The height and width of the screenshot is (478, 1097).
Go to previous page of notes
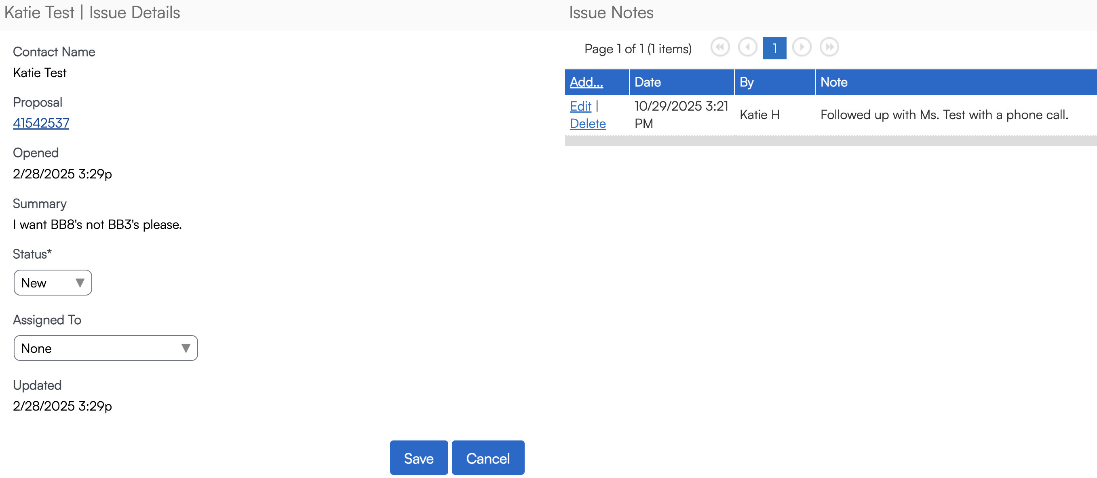coord(747,47)
